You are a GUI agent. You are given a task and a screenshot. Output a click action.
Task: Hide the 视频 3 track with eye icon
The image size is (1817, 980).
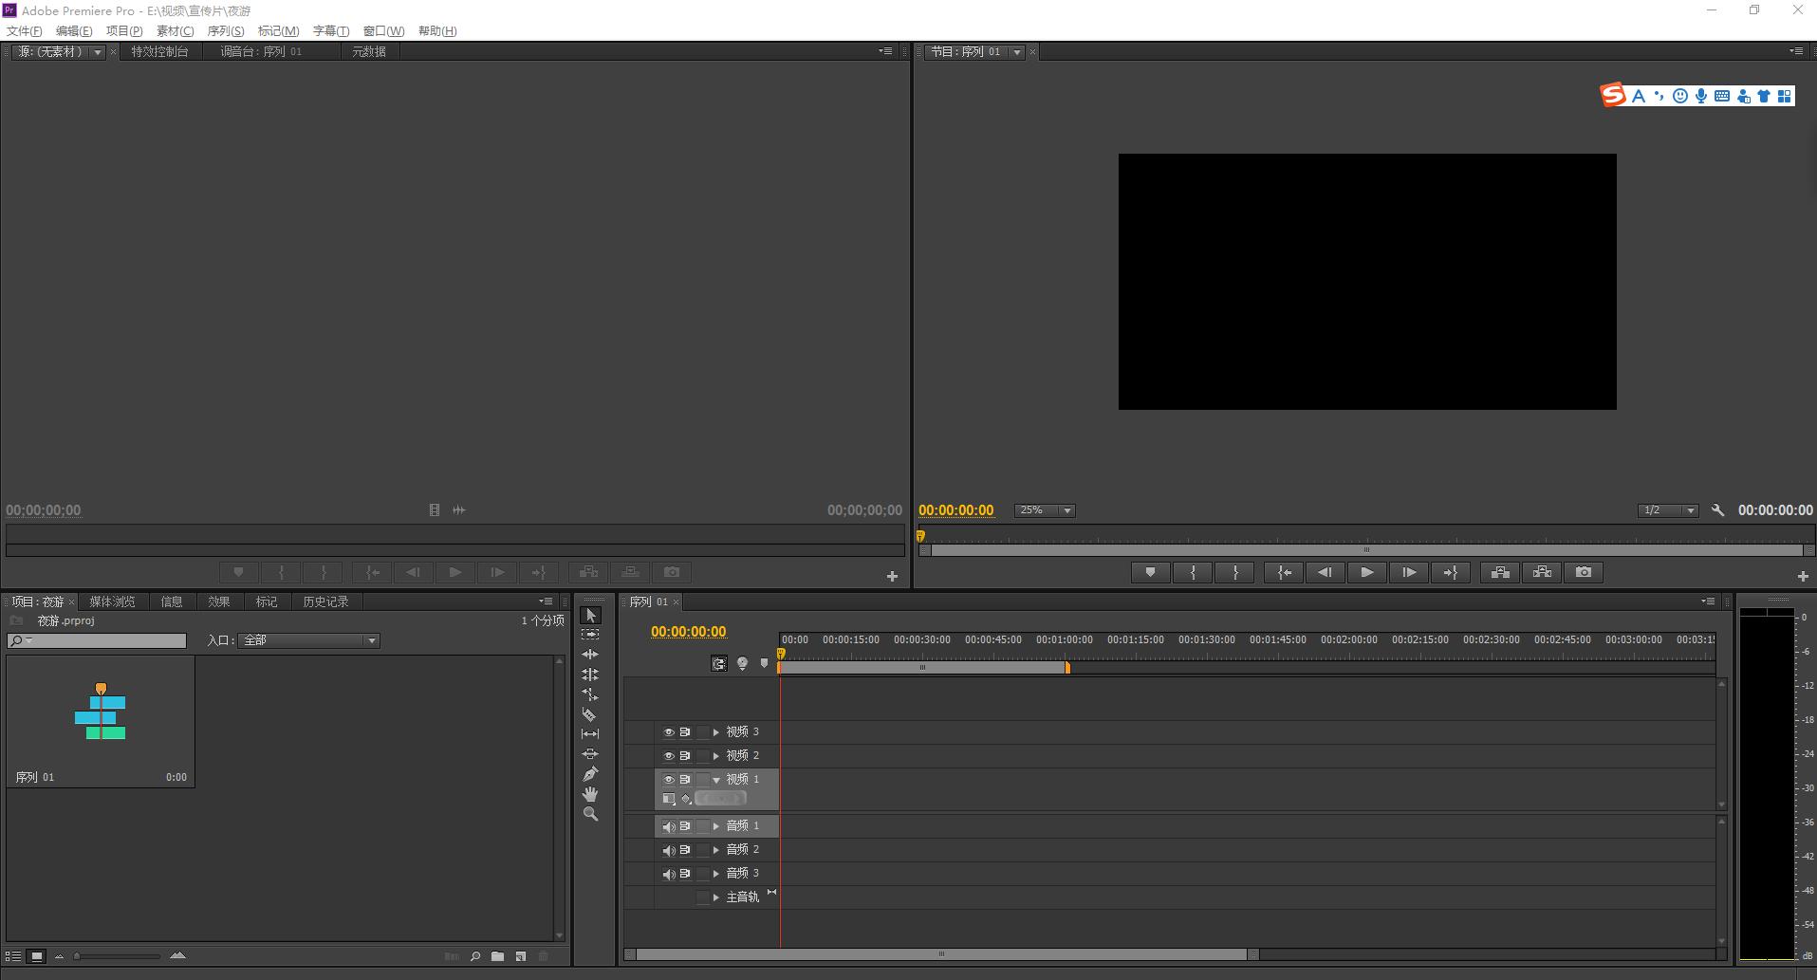coord(668,732)
